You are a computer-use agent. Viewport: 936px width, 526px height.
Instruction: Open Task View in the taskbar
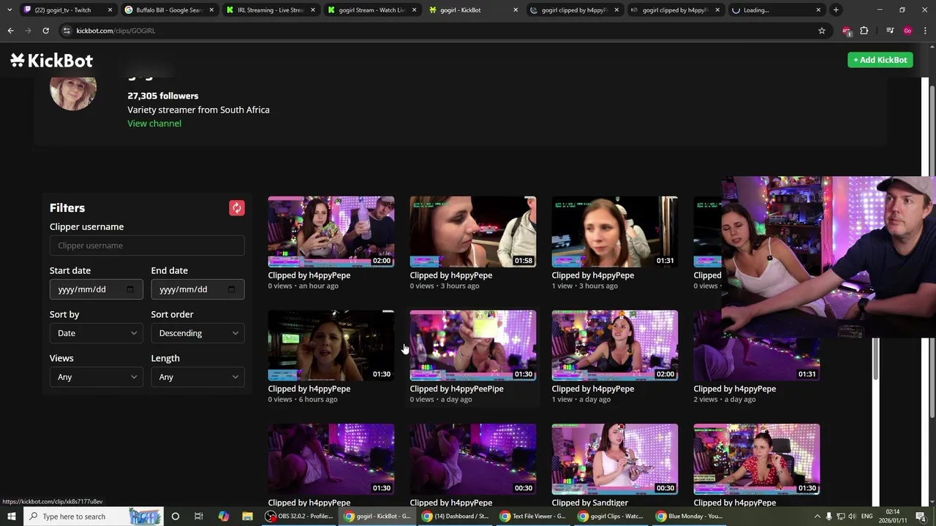pyautogui.click(x=198, y=517)
